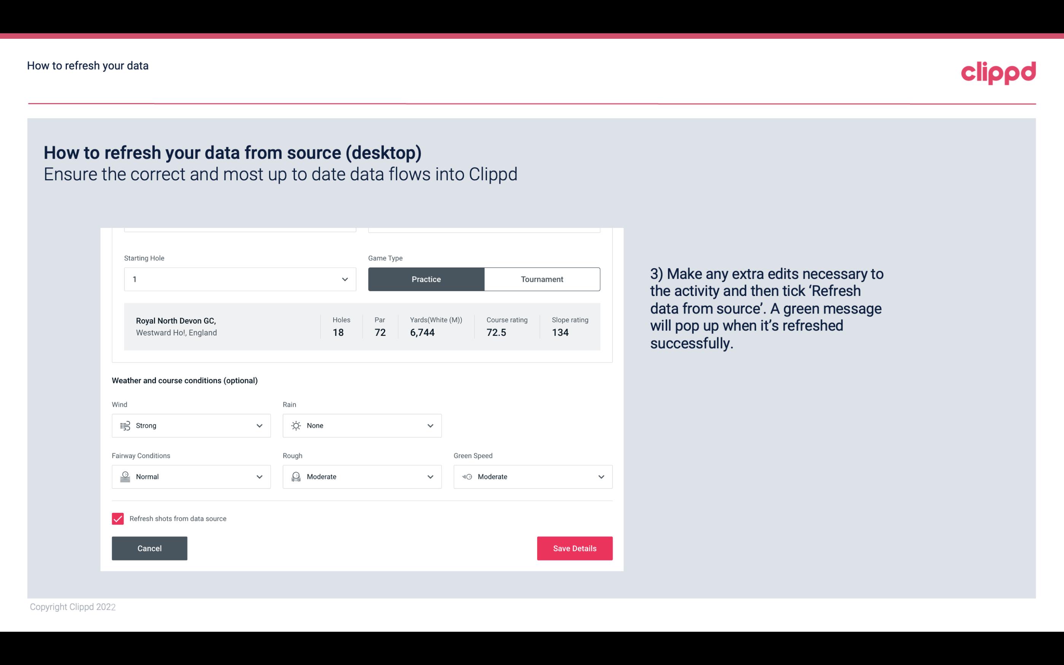The width and height of the screenshot is (1064, 665).
Task: Click the wind condition icon
Action: 124,425
